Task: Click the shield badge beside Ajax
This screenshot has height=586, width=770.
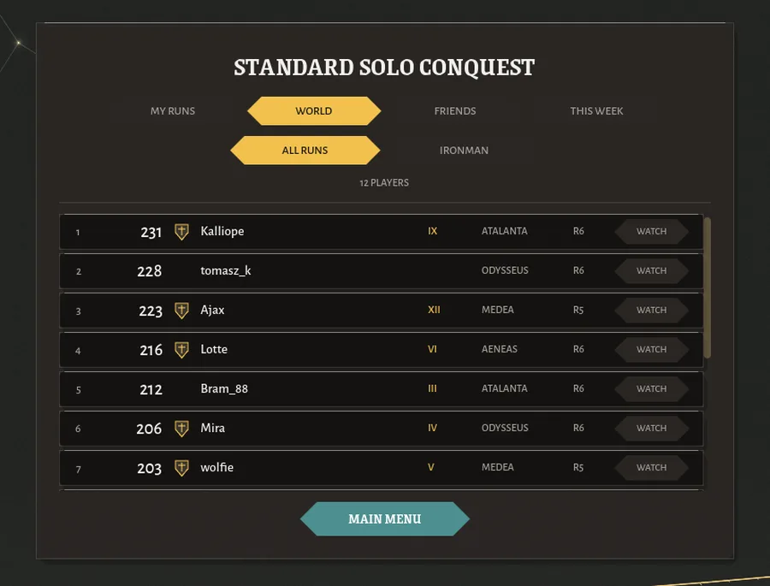Action: click(181, 310)
